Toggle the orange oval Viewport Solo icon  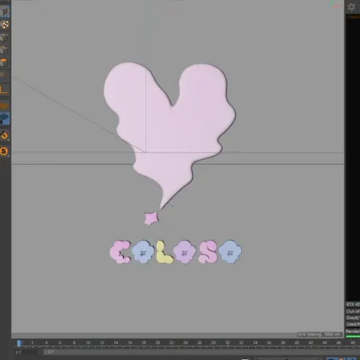pos(4,106)
